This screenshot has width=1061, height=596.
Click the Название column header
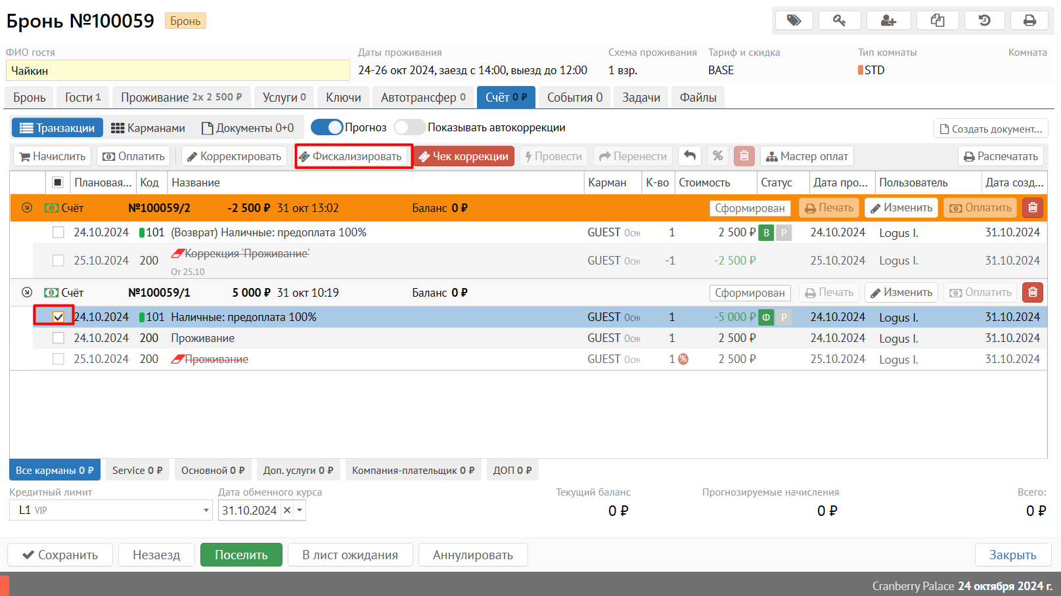(375, 182)
